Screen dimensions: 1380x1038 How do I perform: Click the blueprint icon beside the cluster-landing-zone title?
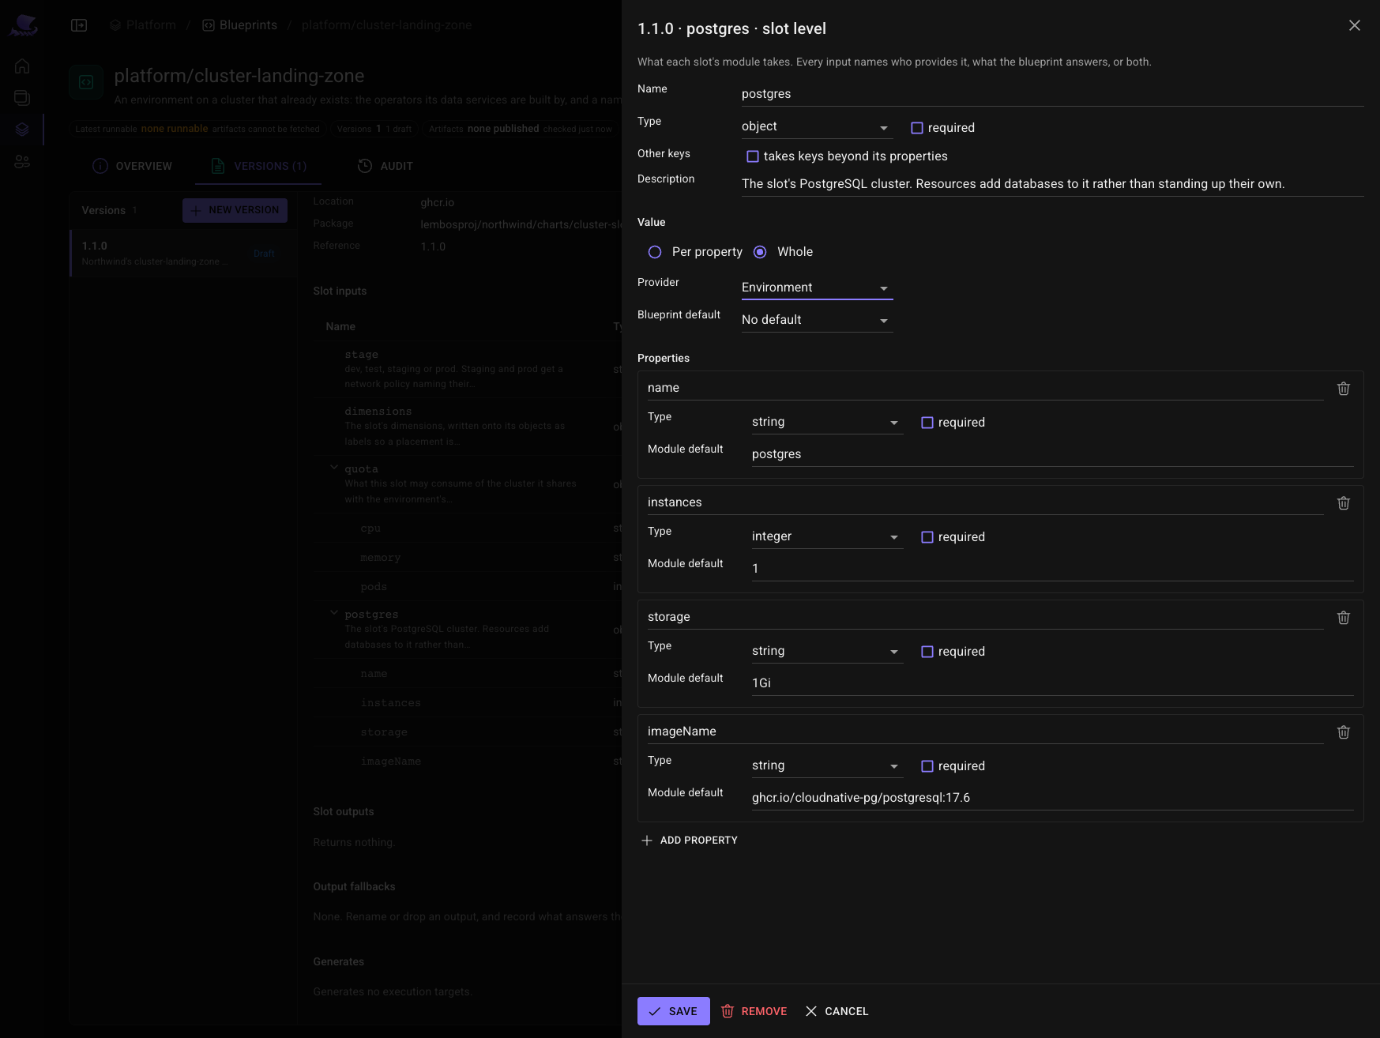86,82
